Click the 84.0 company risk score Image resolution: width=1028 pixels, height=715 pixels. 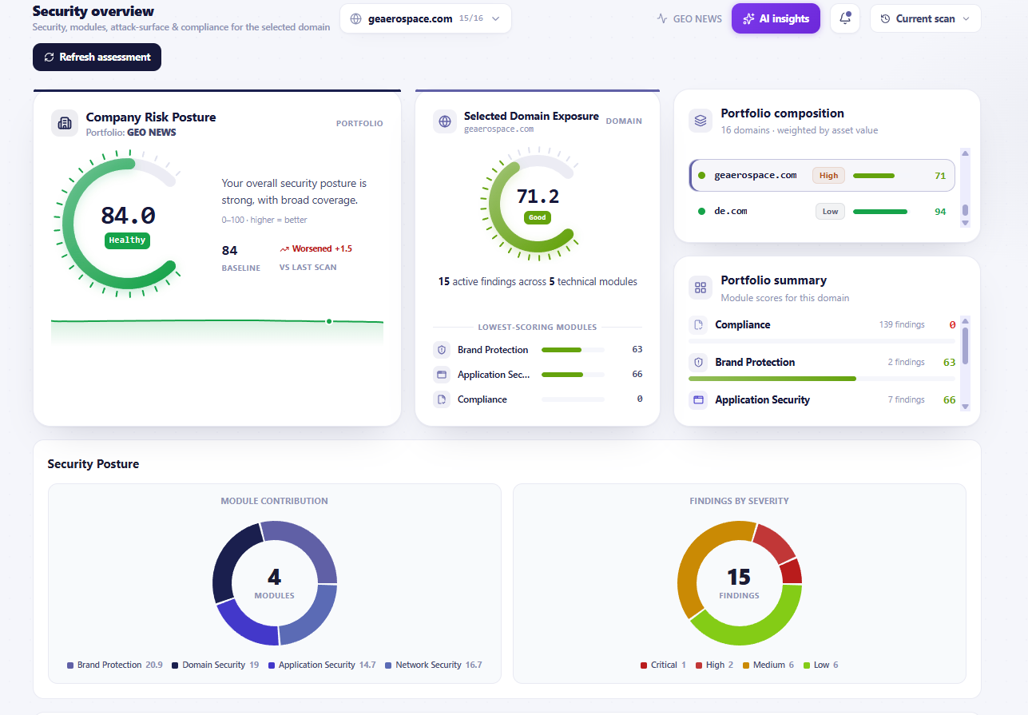click(x=128, y=216)
